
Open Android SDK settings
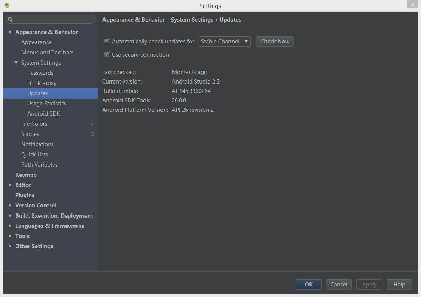tap(44, 113)
